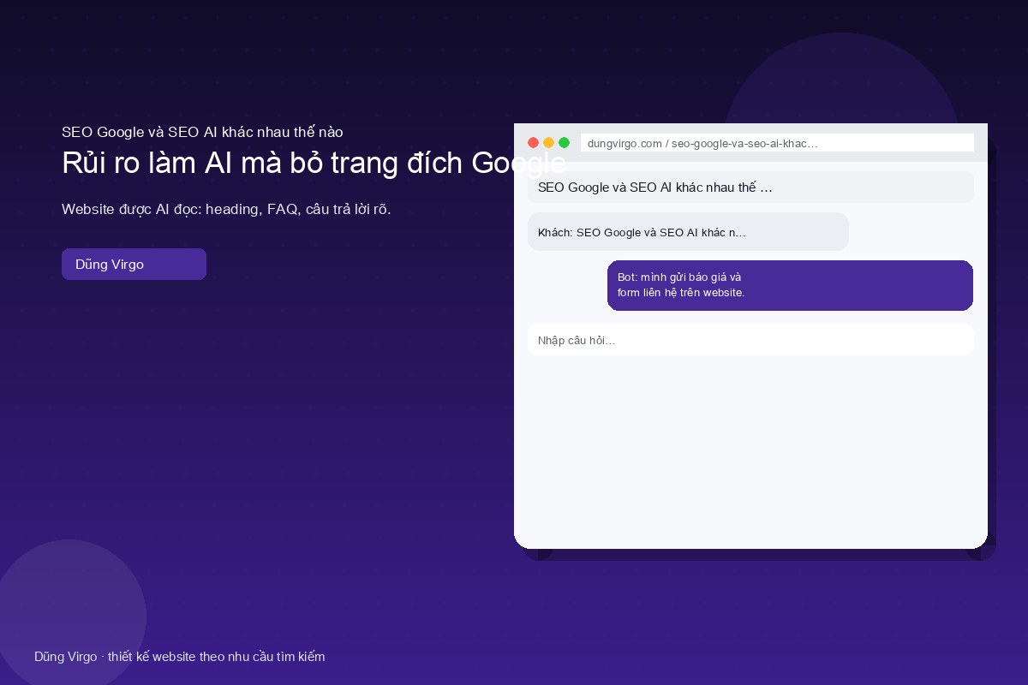This screenshot has height=685, width=1028.
Task: Focus the "Nhập câu hỏi…" input field
Action: point(750,340)
